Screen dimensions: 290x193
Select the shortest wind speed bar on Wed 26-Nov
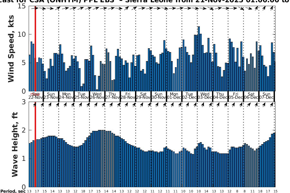[x=97, y=90]
